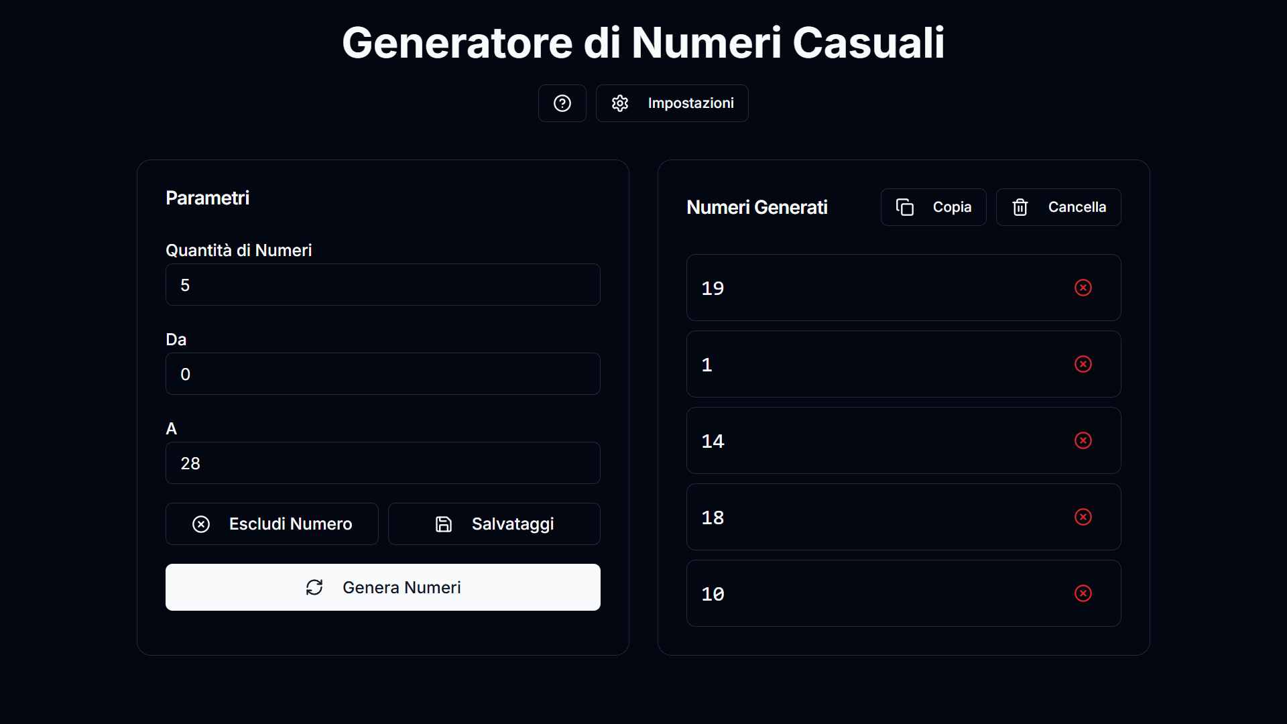Remove the number 19 with its red X
Image resolution: width=1287 pixels, height=724 pixels.
point(1083,288)
